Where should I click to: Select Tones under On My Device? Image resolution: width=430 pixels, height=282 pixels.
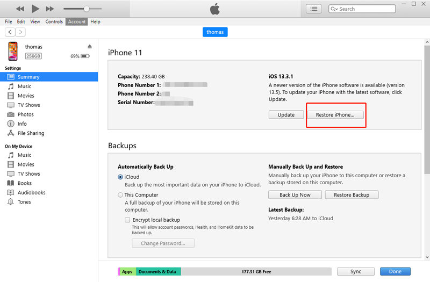[x=24, y=202]
